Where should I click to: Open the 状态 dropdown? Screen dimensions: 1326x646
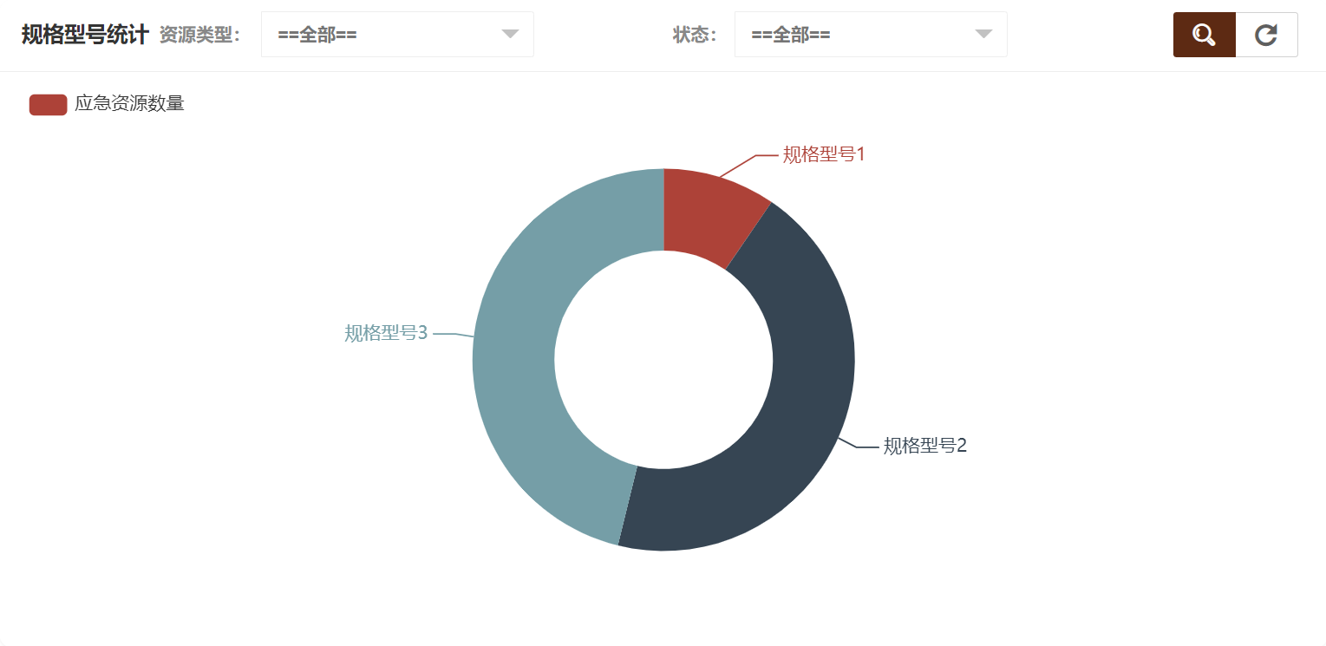tap(871, 35)
